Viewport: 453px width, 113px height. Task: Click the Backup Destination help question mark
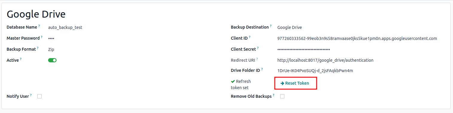tap(271, 26)
